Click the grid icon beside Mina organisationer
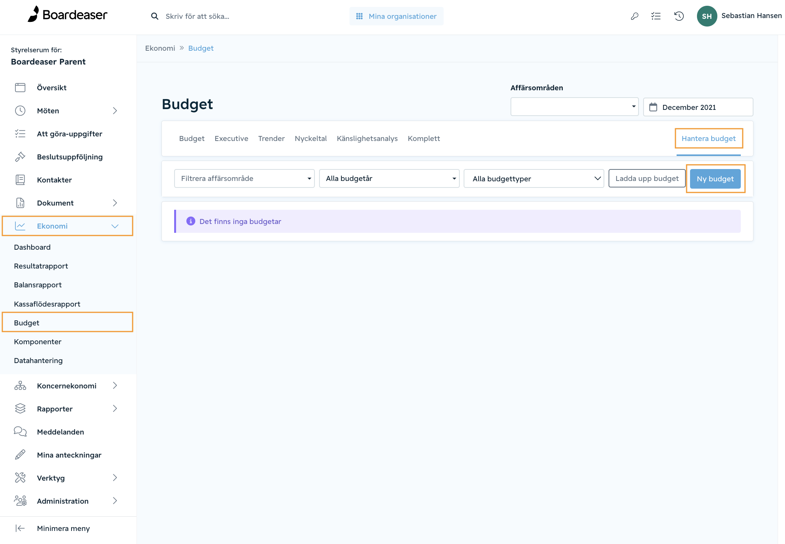 point(359,16)
